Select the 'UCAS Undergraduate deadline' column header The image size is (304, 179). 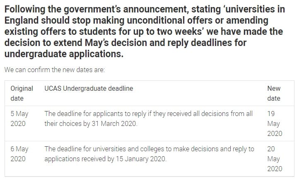(89, 88)
